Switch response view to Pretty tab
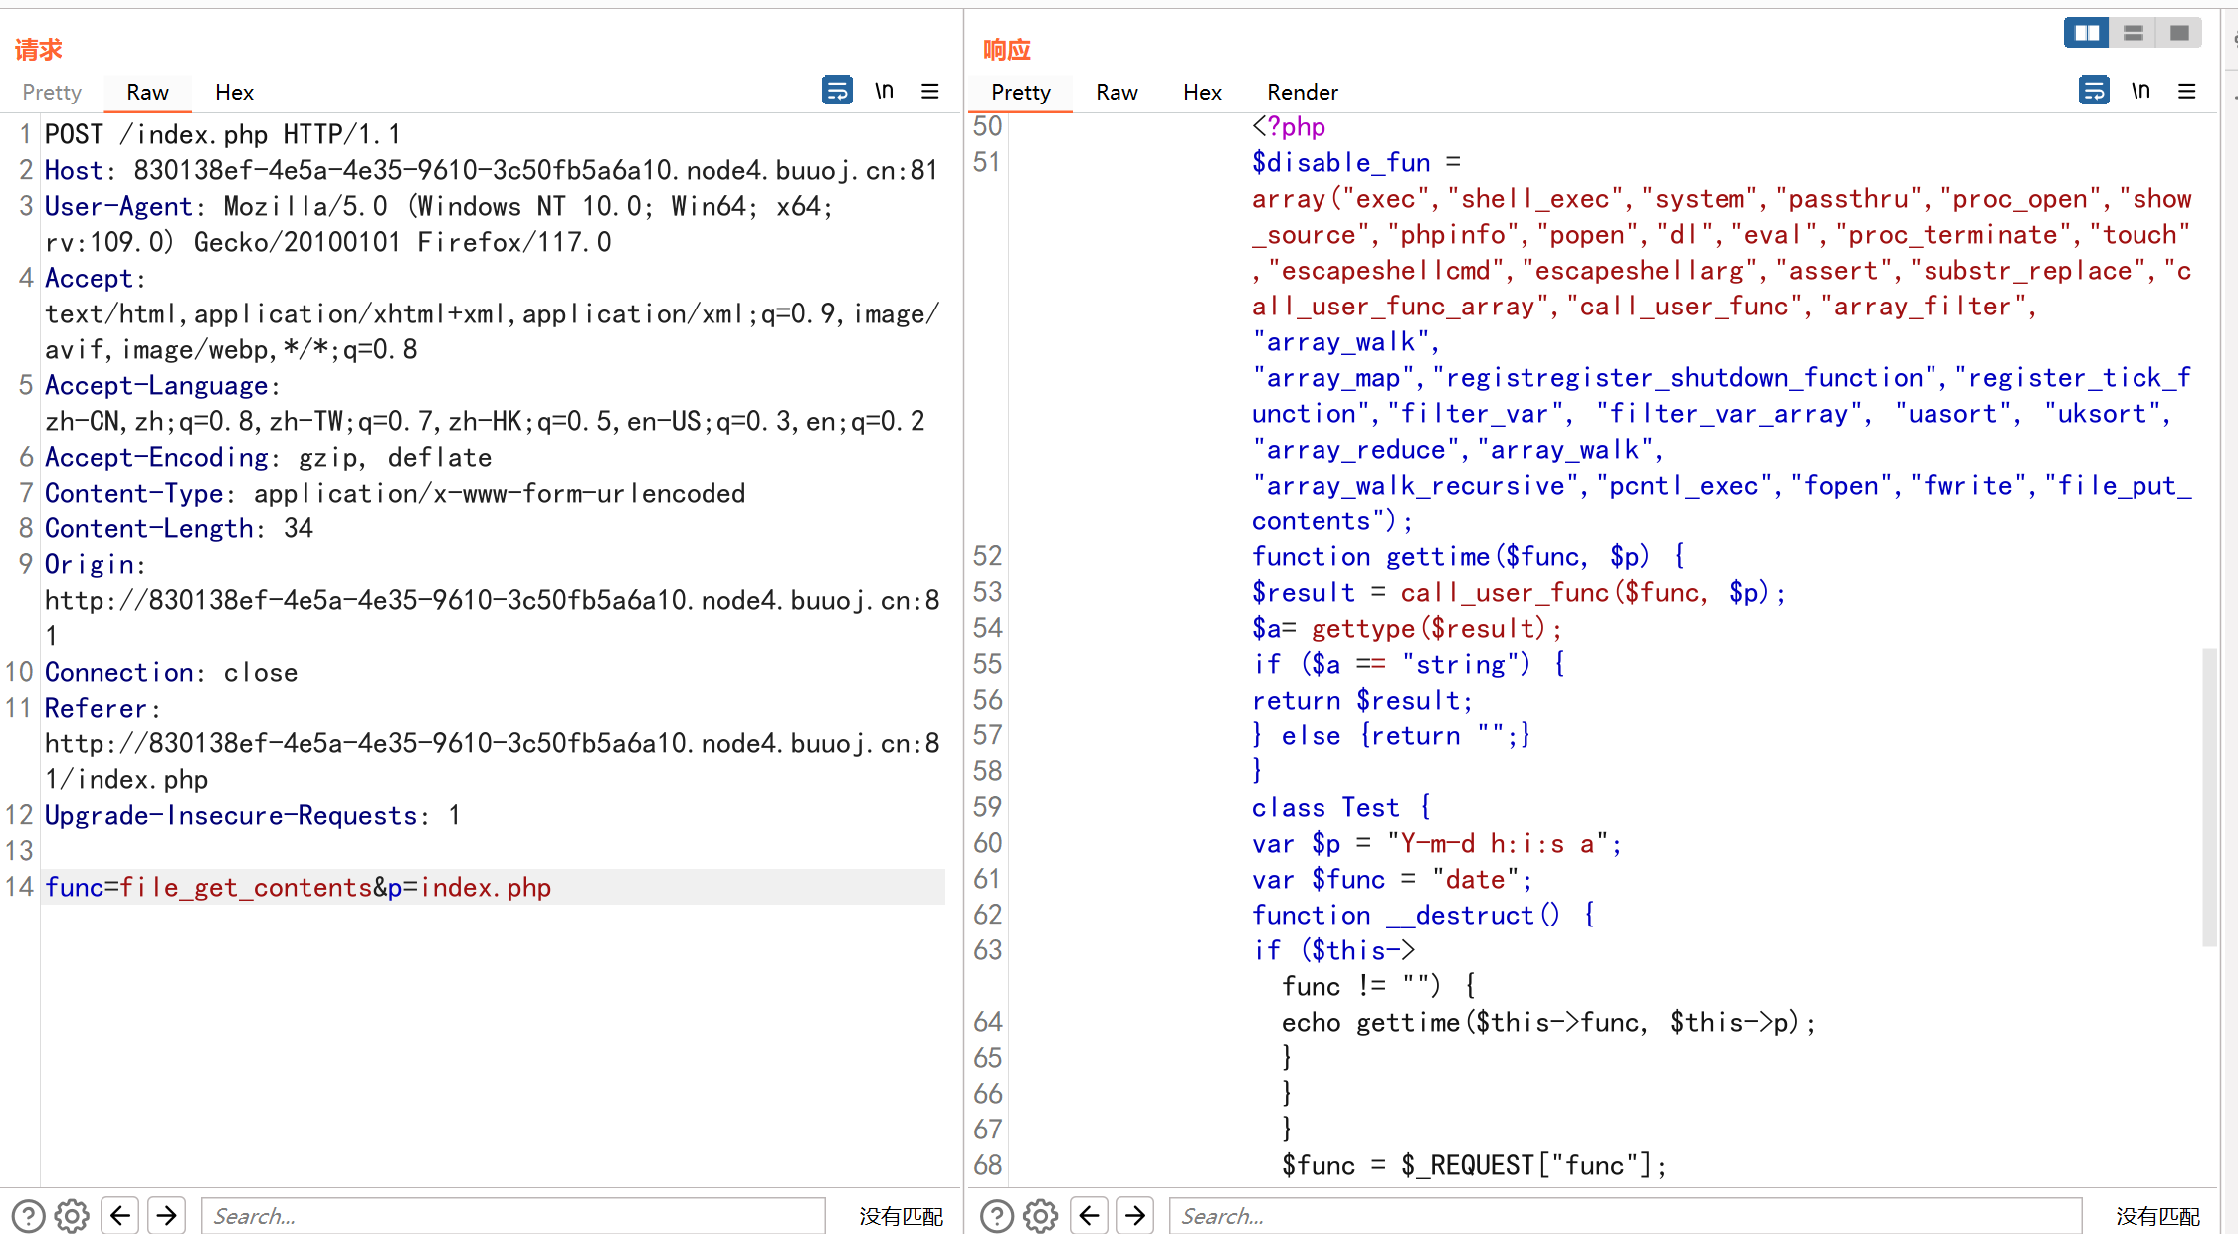Screen dimensions: 2238x1234 pos(1021,92)
